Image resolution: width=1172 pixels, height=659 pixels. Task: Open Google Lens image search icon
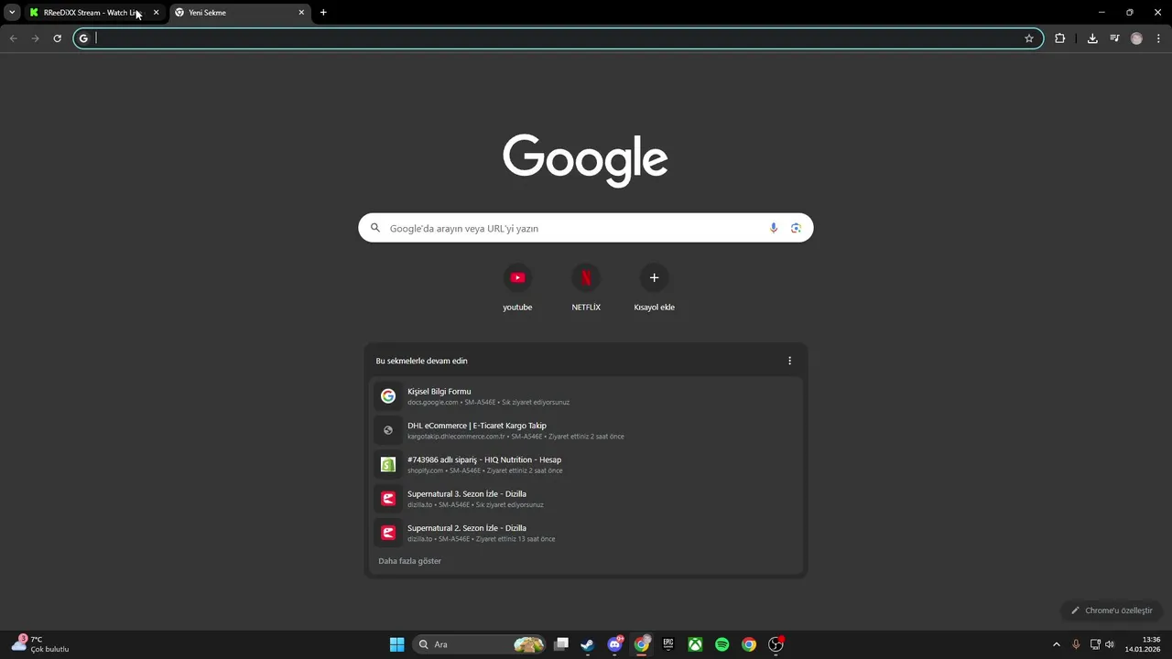[796, 228]
